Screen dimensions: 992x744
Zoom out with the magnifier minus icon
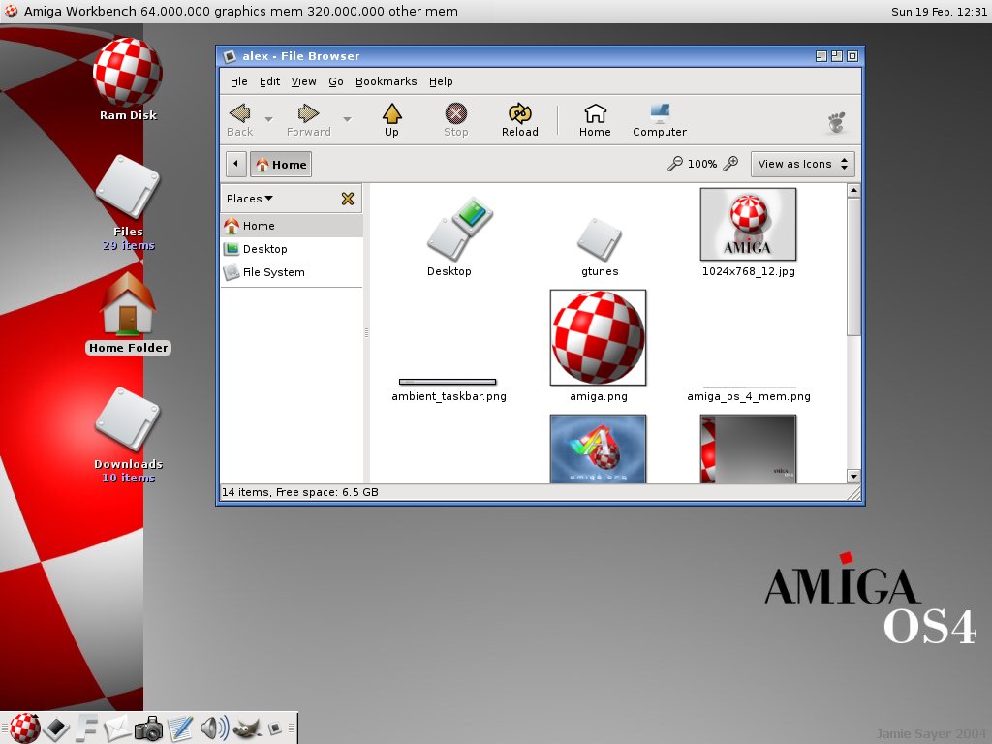(x=675, y=164)
